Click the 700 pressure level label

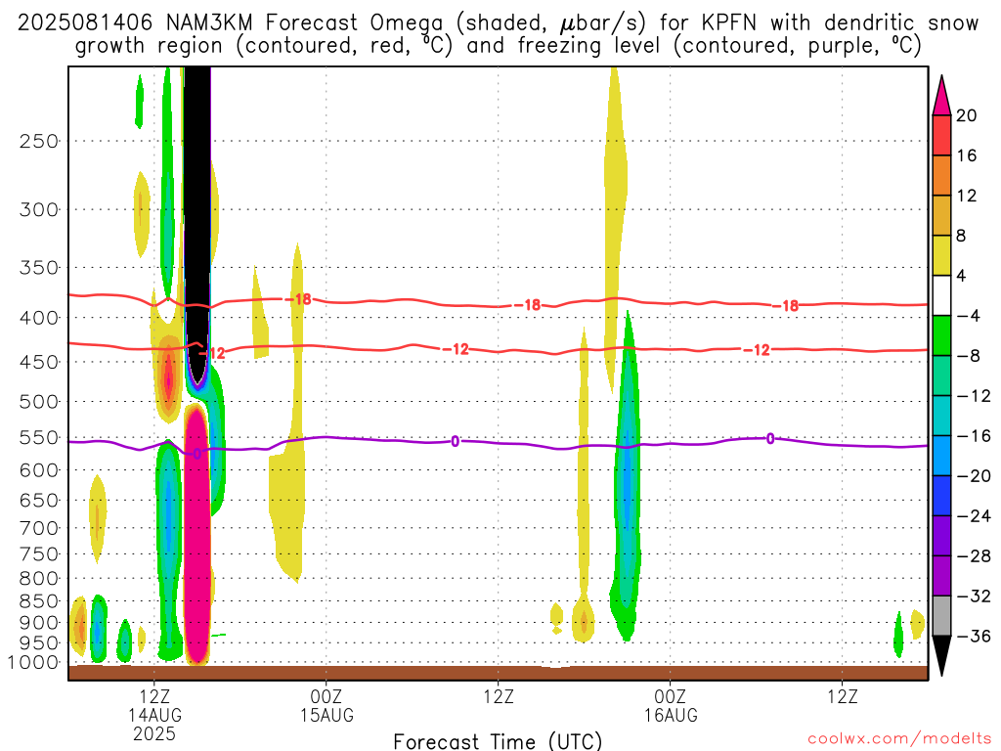(x=39, y=528)
